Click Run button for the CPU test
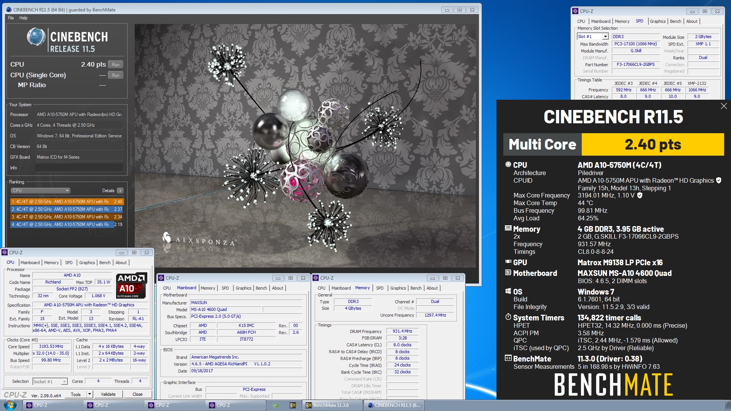 pos(116,65)
